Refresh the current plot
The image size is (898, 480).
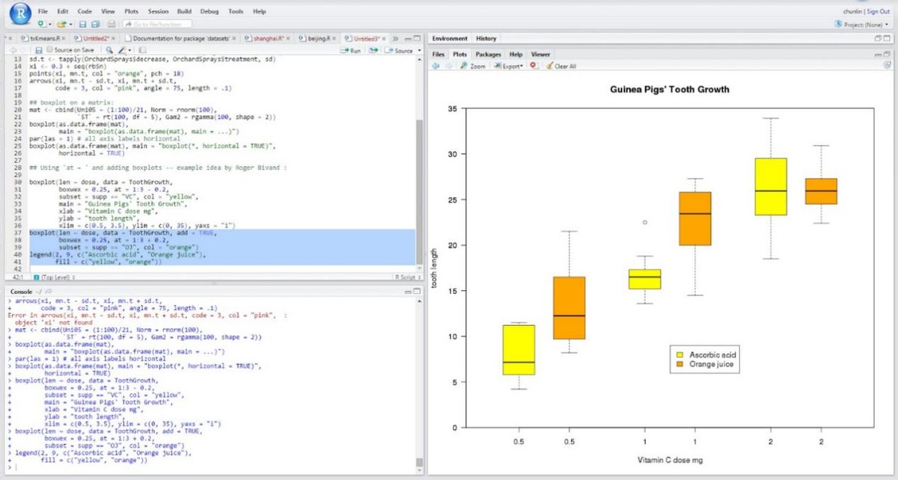887,66
